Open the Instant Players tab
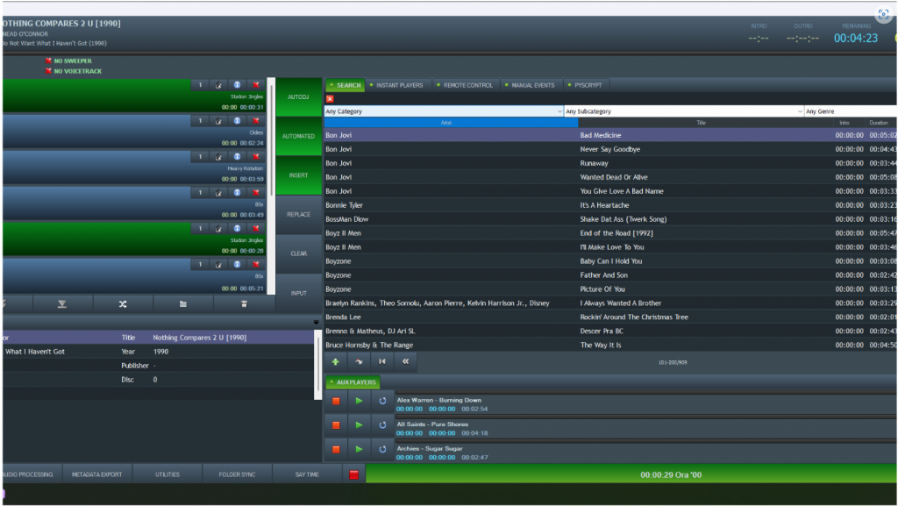The image size is (898, 506). point(397,85)
